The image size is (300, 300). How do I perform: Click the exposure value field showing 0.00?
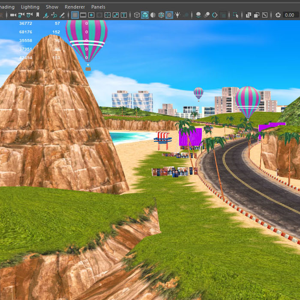pyautogui.click(x=290, y=15)
